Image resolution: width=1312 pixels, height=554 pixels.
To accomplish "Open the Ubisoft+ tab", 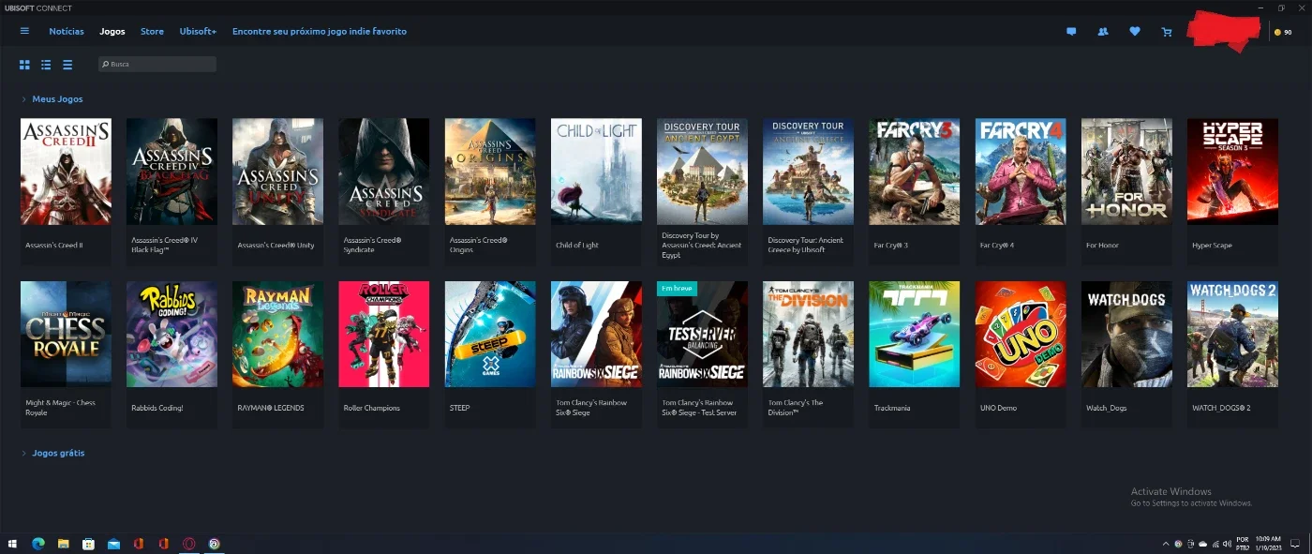I will pos(198,31).
